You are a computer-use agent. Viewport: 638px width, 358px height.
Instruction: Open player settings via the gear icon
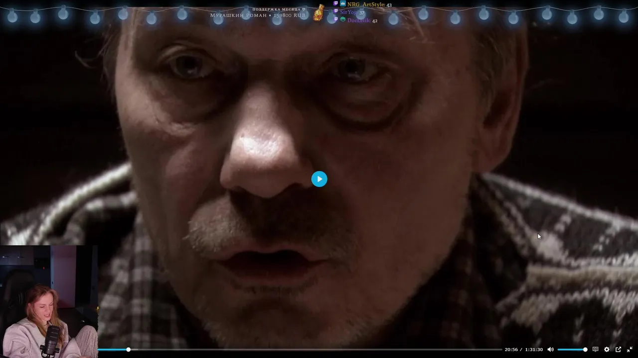click(607, 350)
